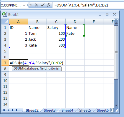The width and height of the screenshot is (124, 117).
Task: Click cell C1 containing Salary
Action: point(56,27)
